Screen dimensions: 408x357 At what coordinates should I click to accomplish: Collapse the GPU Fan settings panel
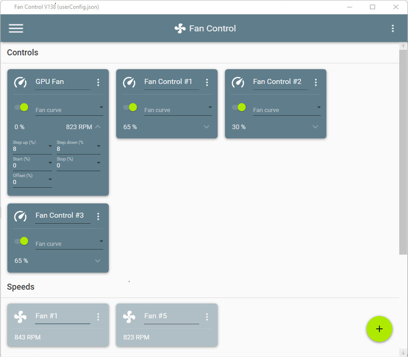98,127
